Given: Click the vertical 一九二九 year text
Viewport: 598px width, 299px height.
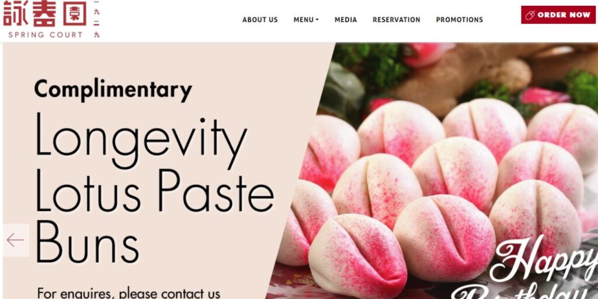Looking at the screenshot, I should click(96, 19).
